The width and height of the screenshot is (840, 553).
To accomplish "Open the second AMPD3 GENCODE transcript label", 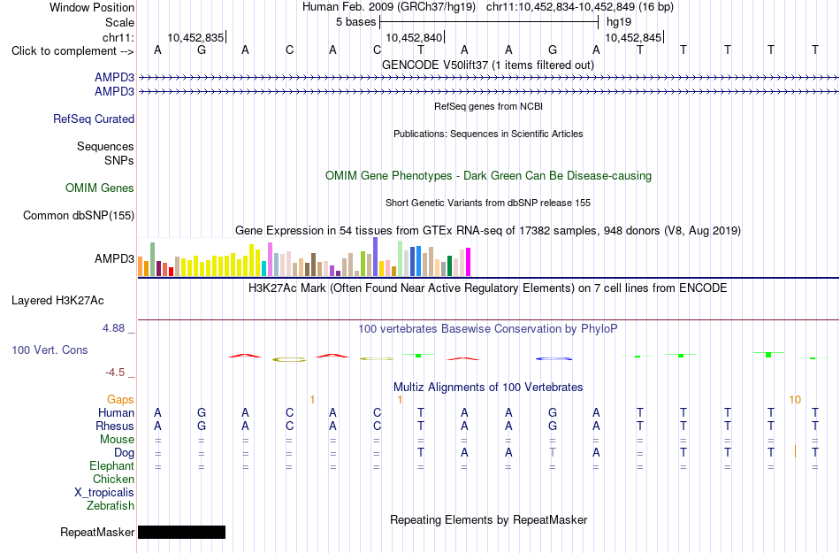I will pyautogui.click(x=114, y=92).
